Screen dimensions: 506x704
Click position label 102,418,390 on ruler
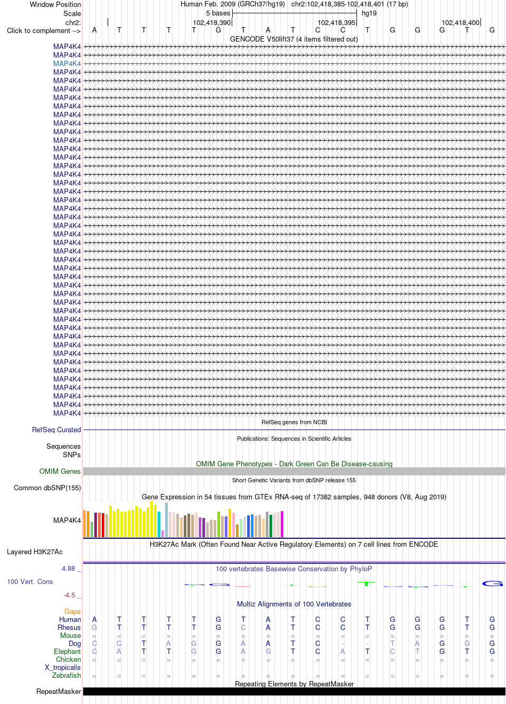point(212,23)
